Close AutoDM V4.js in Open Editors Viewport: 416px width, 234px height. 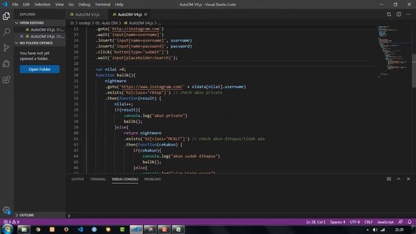click(21, 36)
